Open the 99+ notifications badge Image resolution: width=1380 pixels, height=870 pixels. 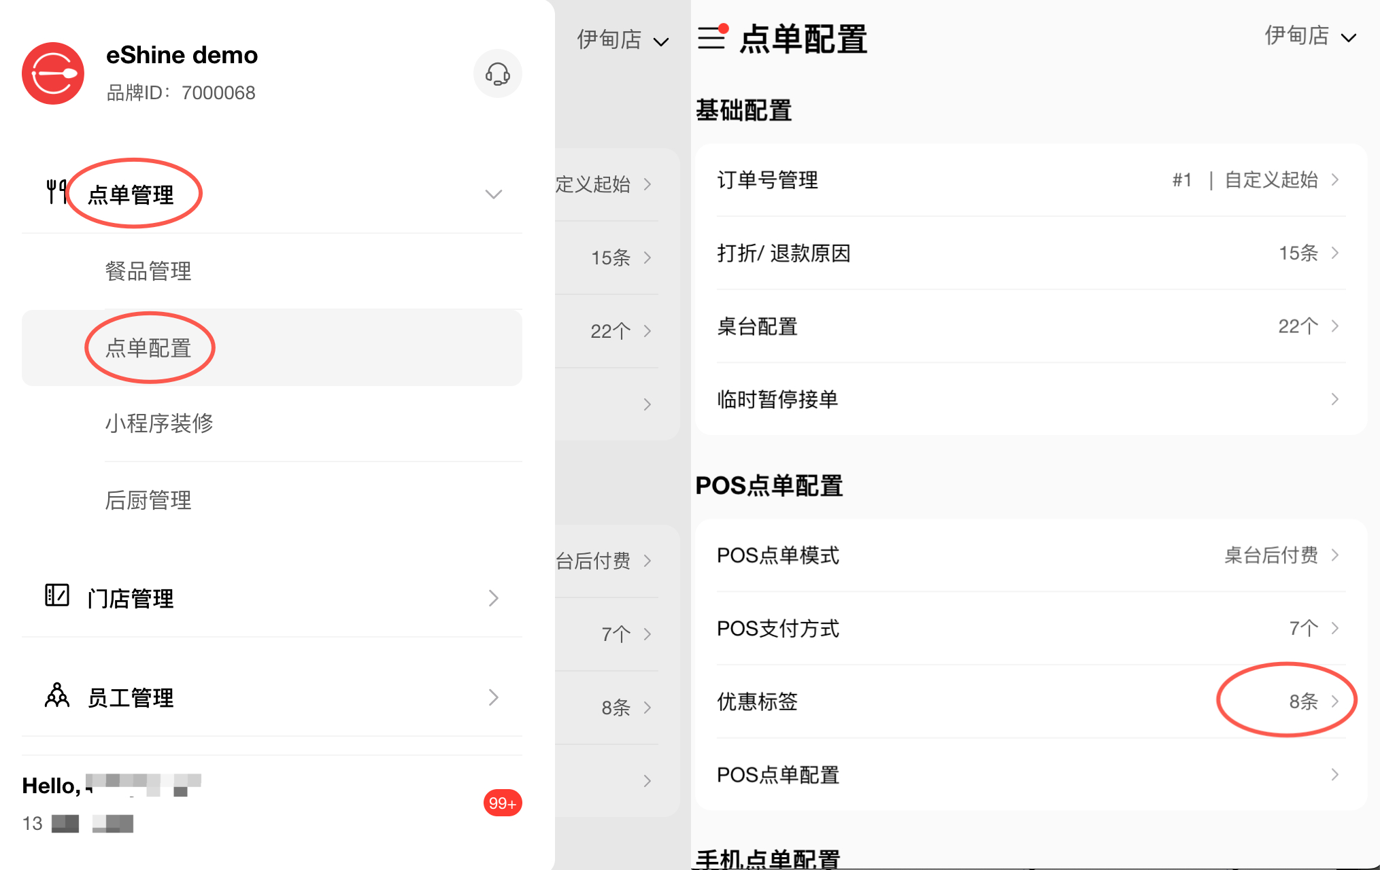pyautogui.click(x=502, y=803)
